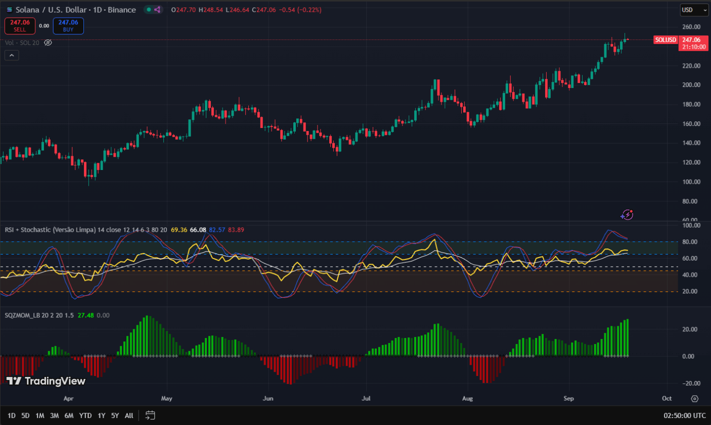Image resolution: width=711 pixels, height=425 pixels.
Task: Collapse the indicator legend with chevron
Action: pos(12,55)
